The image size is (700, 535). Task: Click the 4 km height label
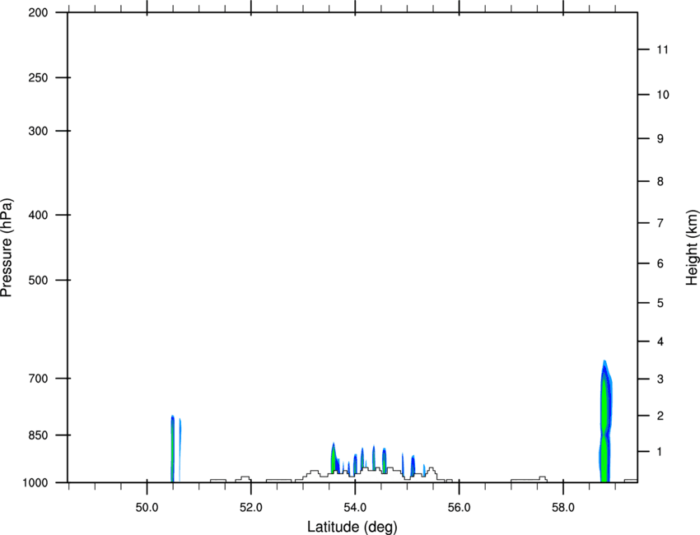coord(660,342)
